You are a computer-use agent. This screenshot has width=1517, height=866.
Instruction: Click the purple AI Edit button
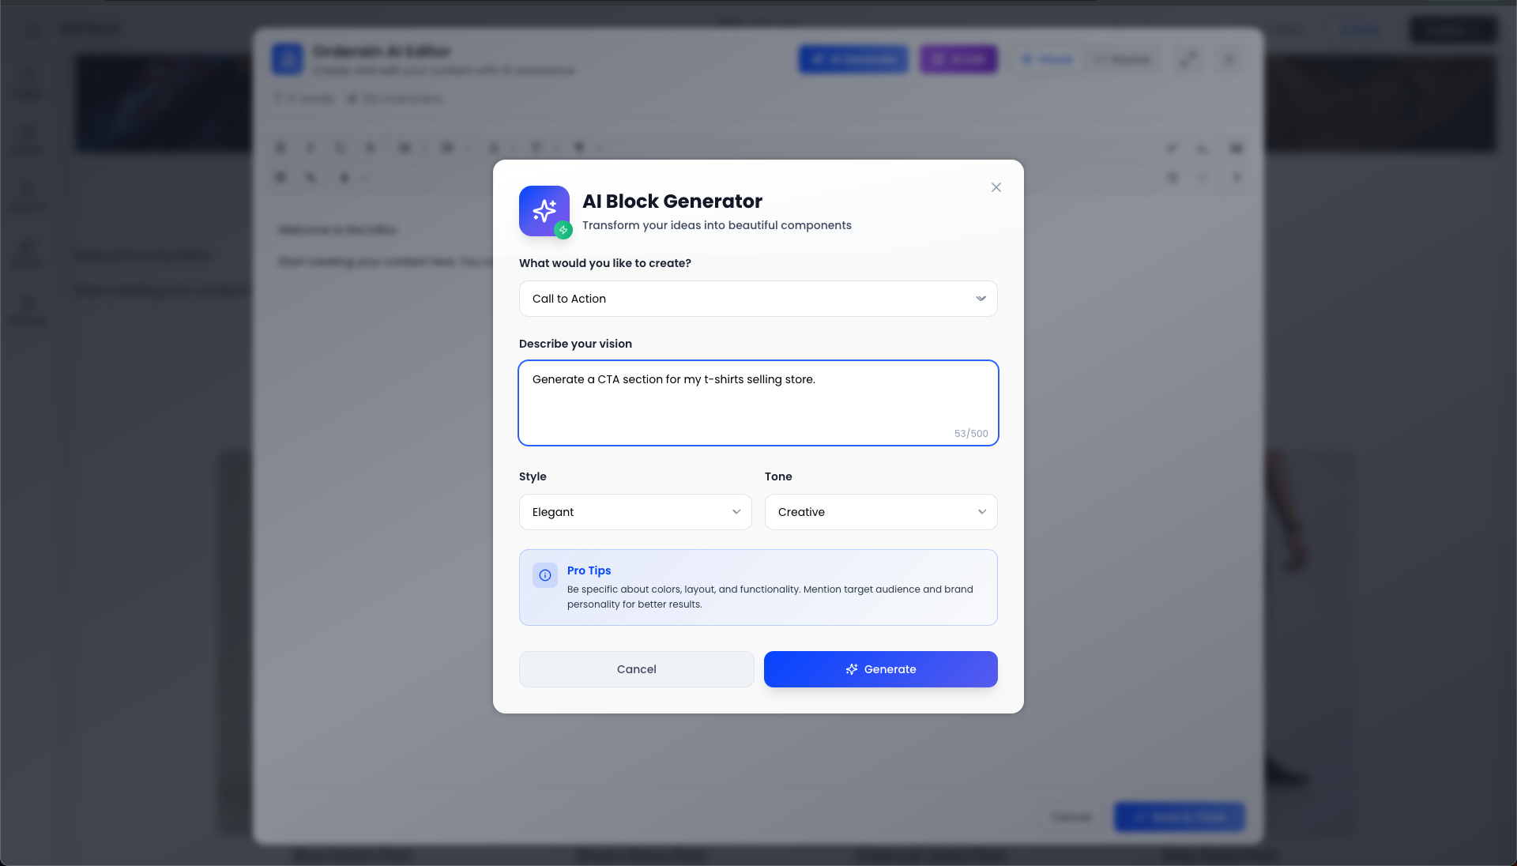958,59
